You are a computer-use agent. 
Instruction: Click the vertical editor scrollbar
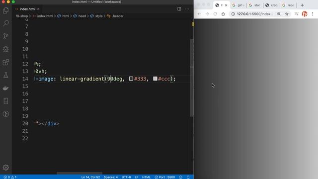click(x=192, y=77)
